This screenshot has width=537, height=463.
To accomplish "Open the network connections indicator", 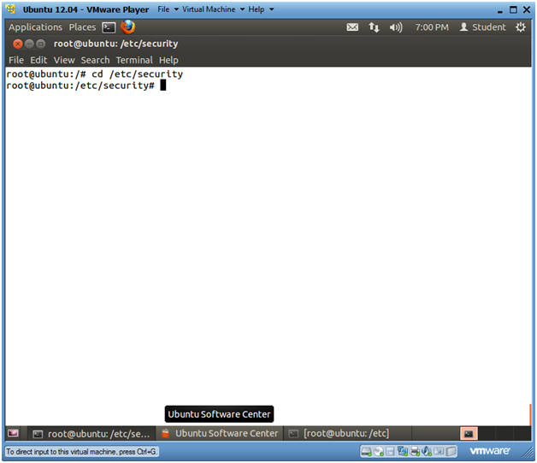I will 374,27.
